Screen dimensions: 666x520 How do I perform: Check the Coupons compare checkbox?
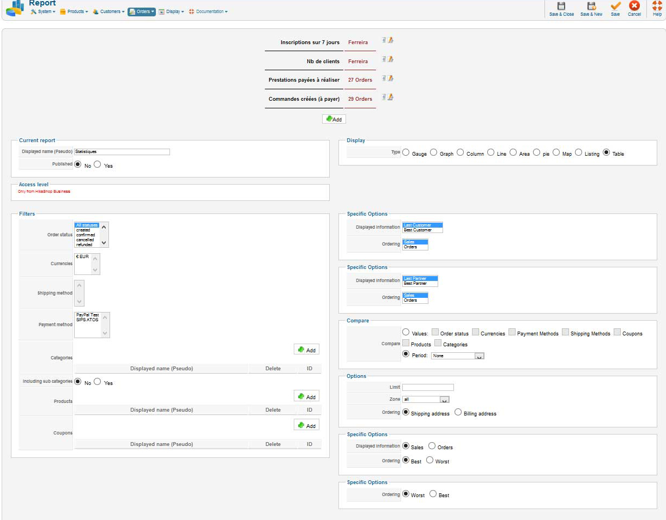click(617, 332)
